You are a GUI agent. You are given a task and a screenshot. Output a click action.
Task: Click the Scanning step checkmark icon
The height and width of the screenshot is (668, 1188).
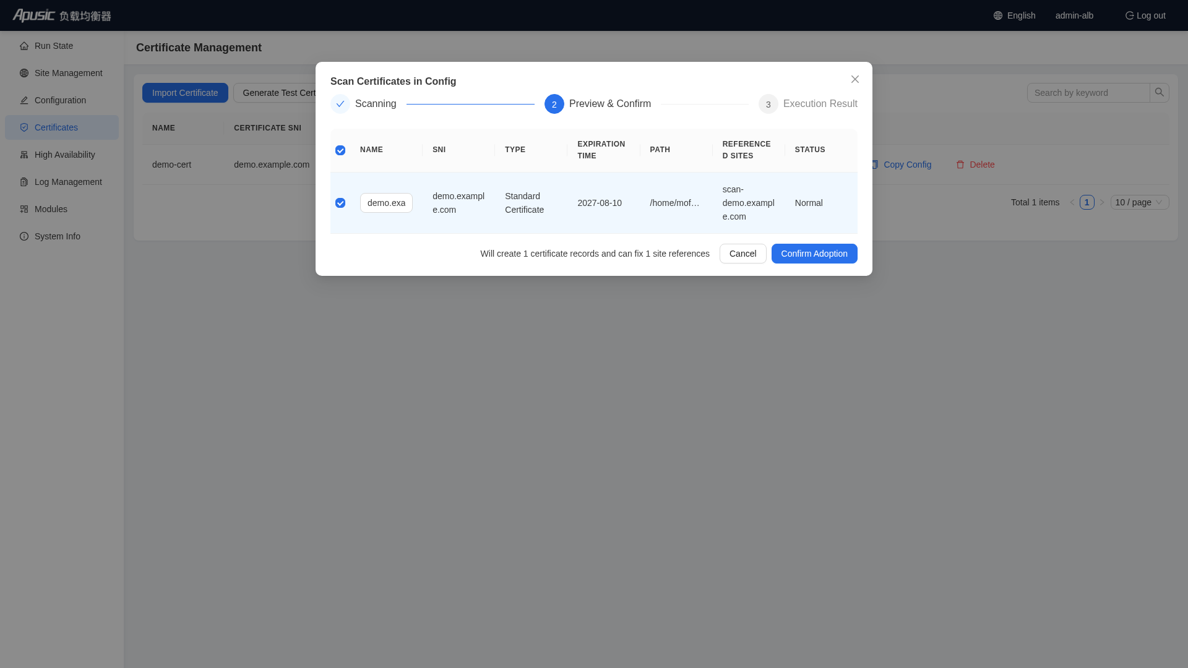pos(340,104)
